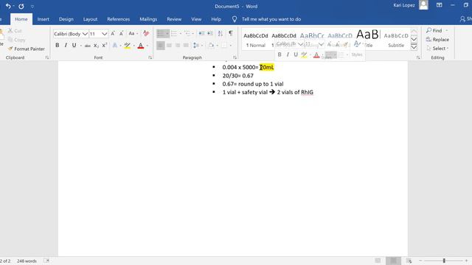Toggle Superscript formatting
Viewport: 472px width, 265px height.
[105, 46]
